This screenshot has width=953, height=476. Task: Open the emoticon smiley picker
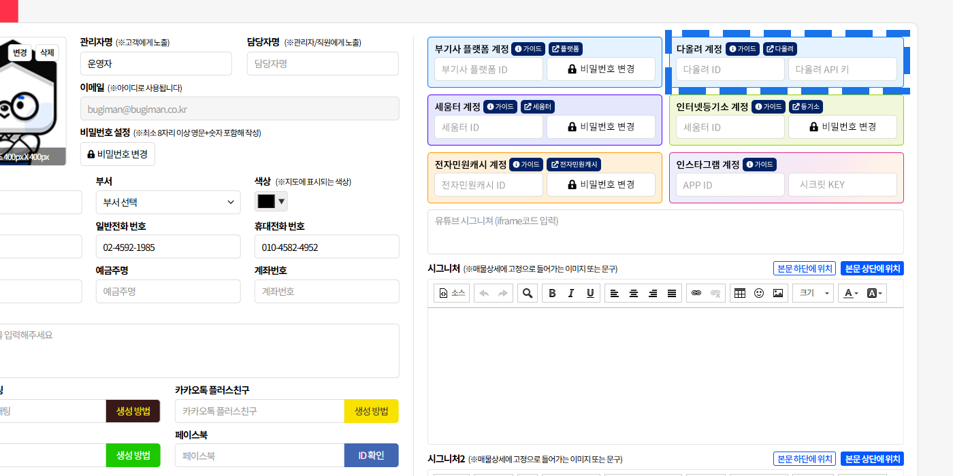click(x=759, y=293)
